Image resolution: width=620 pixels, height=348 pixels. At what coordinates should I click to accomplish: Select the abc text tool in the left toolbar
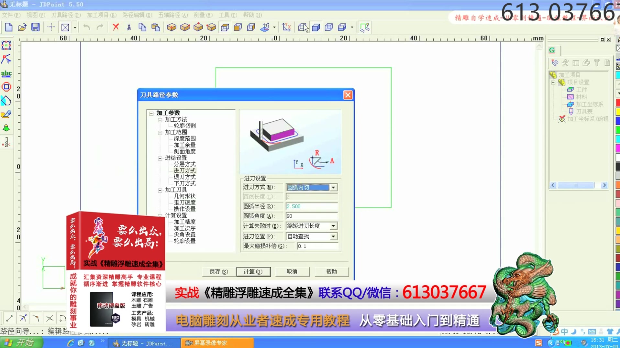pos(6,74)
